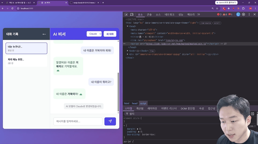Open the Extensions puzzle icon
This screenshot has width=258, height=144.
pos(243,8)
